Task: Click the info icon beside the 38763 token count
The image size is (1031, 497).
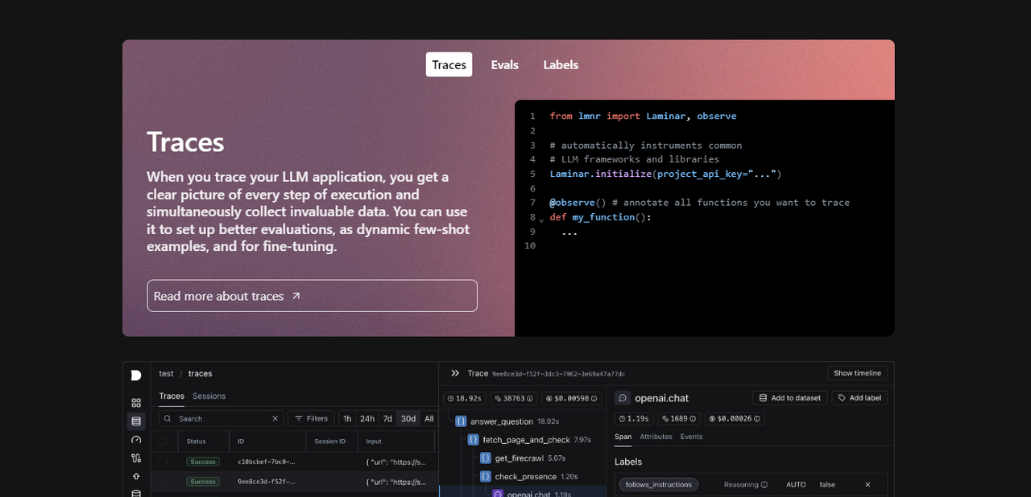Action: tap(529, 398)
